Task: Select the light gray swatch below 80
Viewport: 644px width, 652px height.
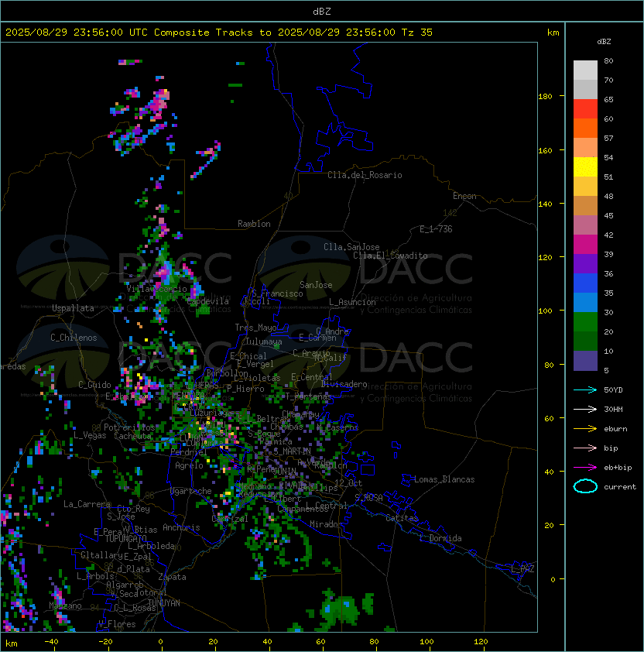Action: 585,70
